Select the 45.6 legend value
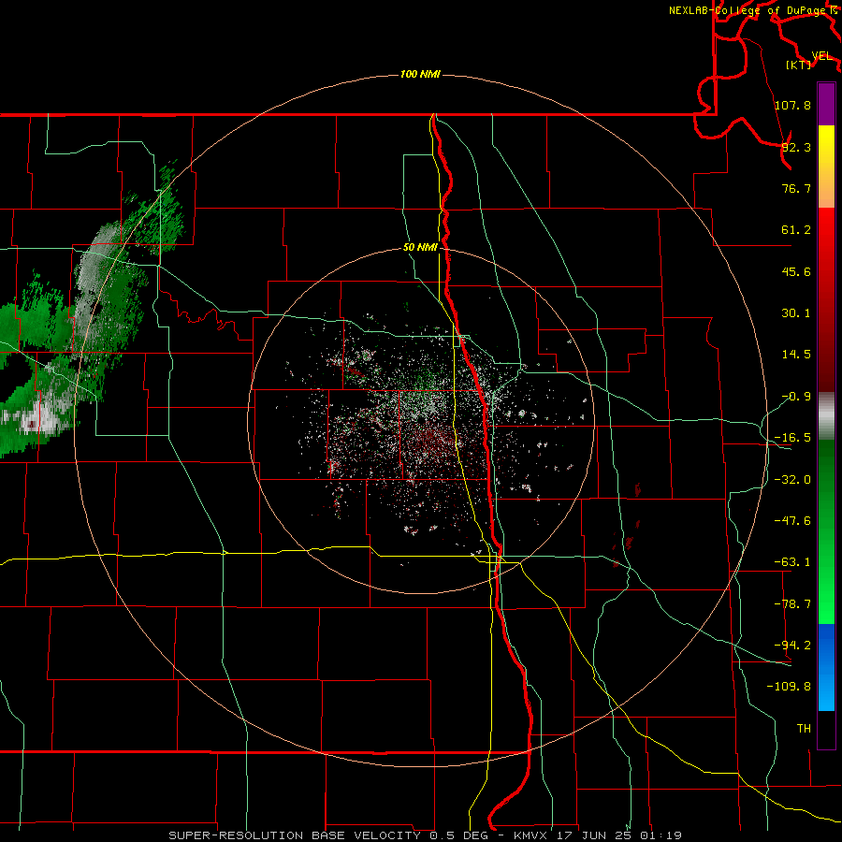The height and width of the screenshot is (842, 842). click(796, 271)
